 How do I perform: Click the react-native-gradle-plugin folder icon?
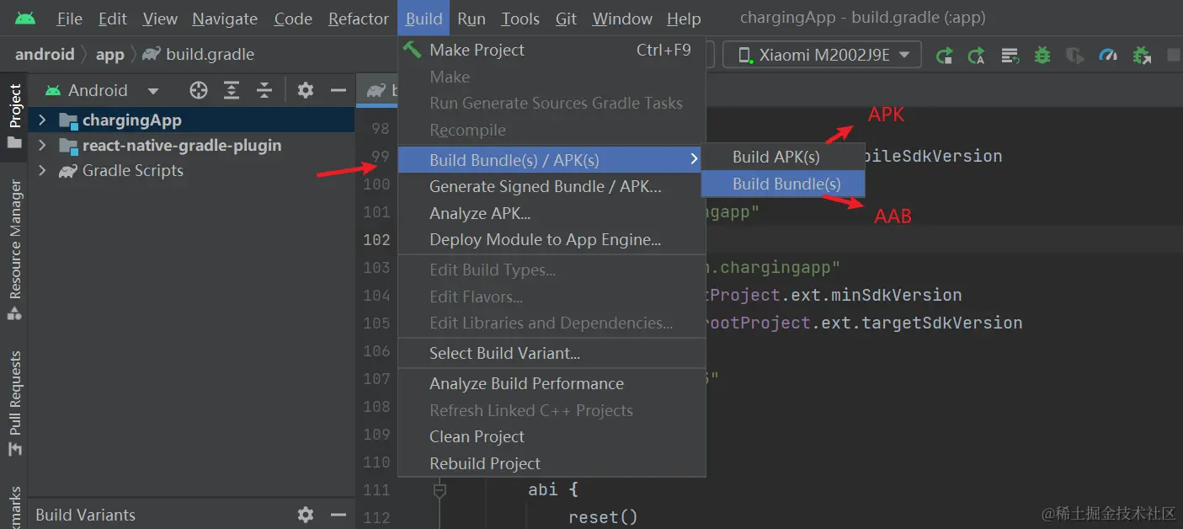69,146
